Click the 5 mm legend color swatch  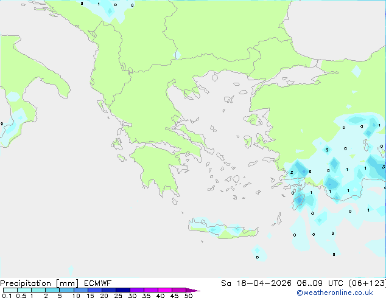[66, 290]
